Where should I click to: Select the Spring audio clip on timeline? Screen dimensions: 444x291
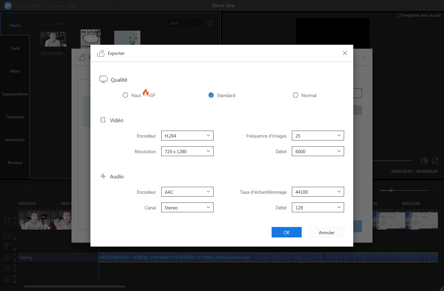coord(58,257)
